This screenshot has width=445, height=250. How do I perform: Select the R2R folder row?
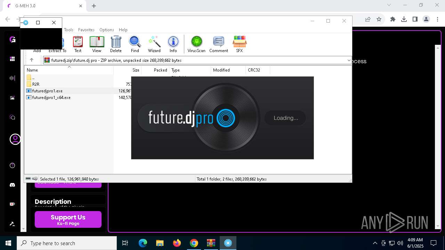pyautogui.click(x=36, y=84)
